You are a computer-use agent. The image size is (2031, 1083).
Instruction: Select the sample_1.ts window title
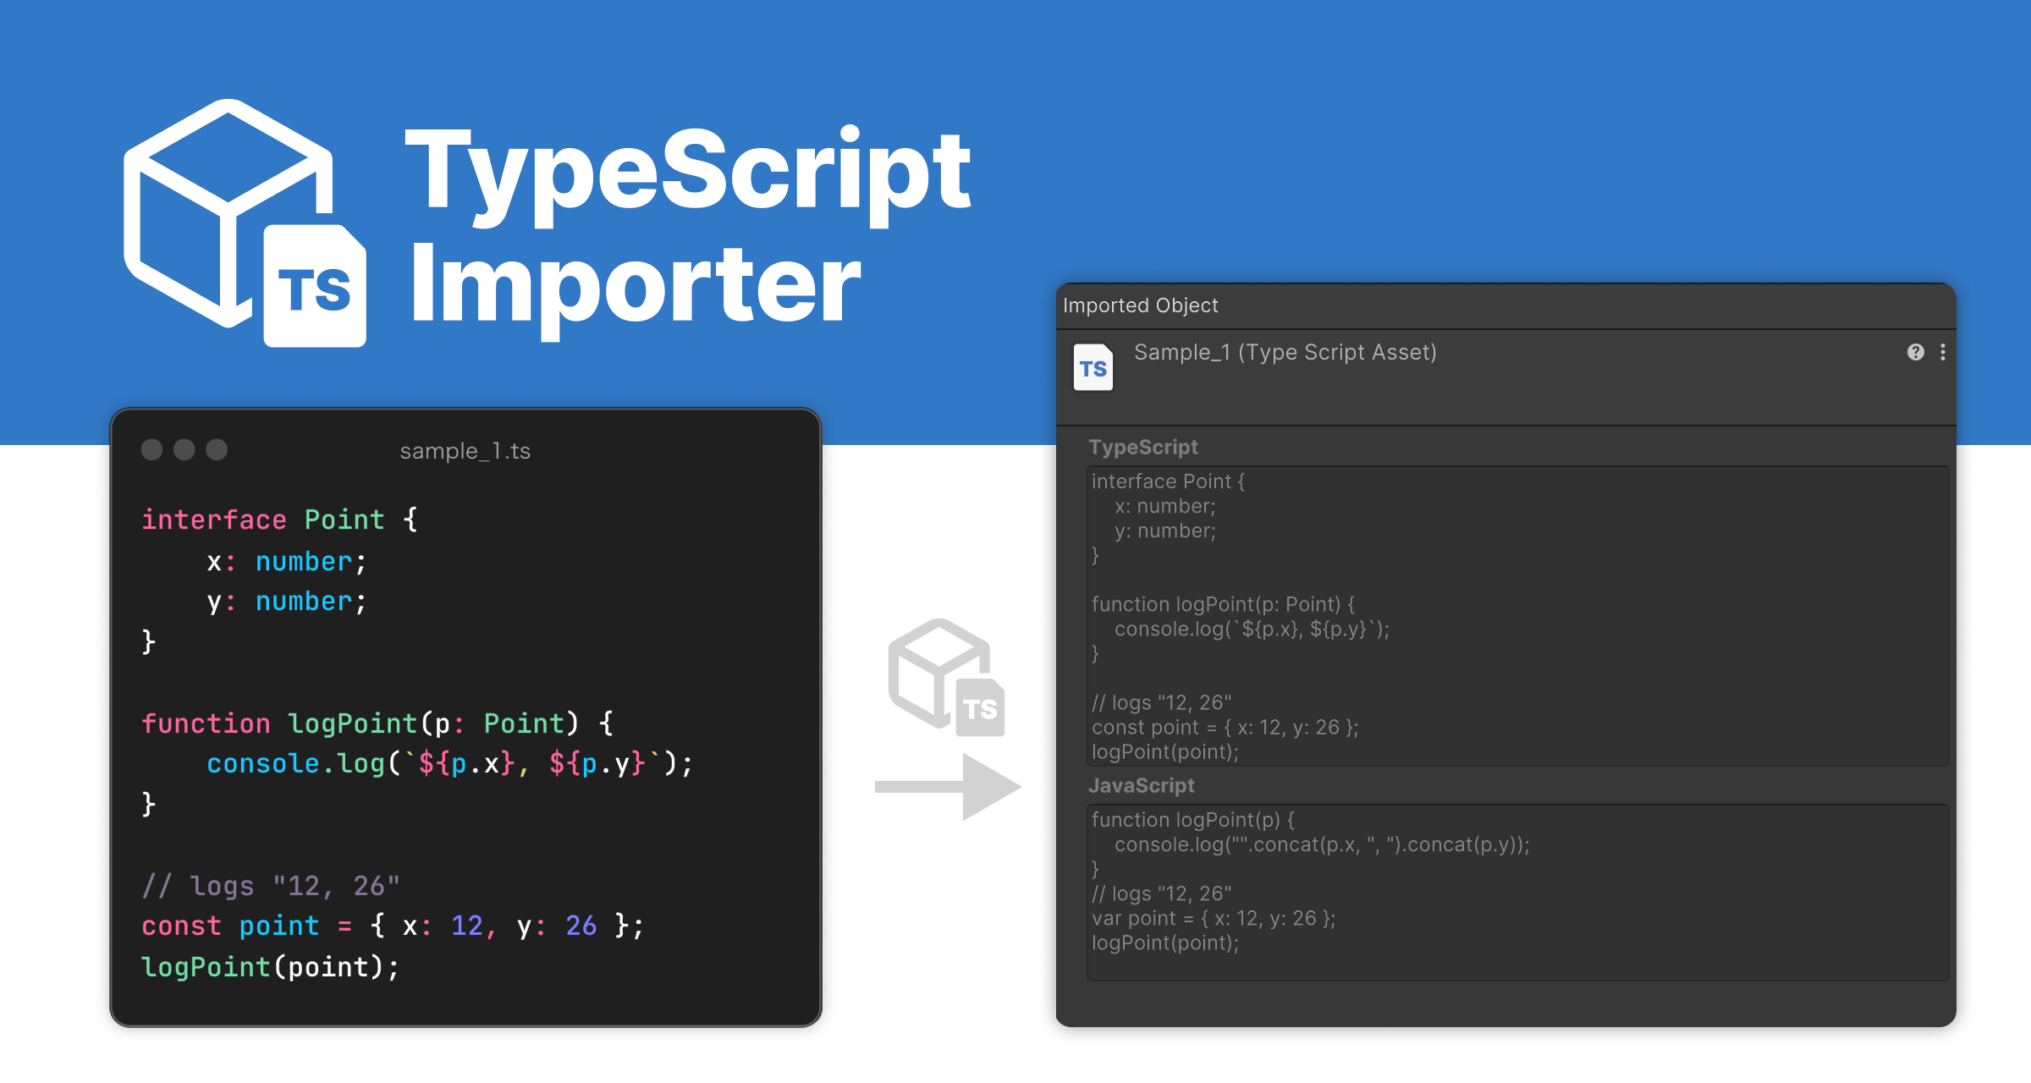pyautogui.click(x=465, y=450)
